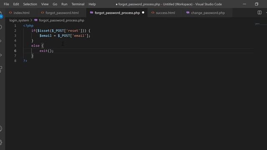Image resolution: width=267 pixels, height=150 pixels.
Task: Open the File menu
Action: point(6,4)
